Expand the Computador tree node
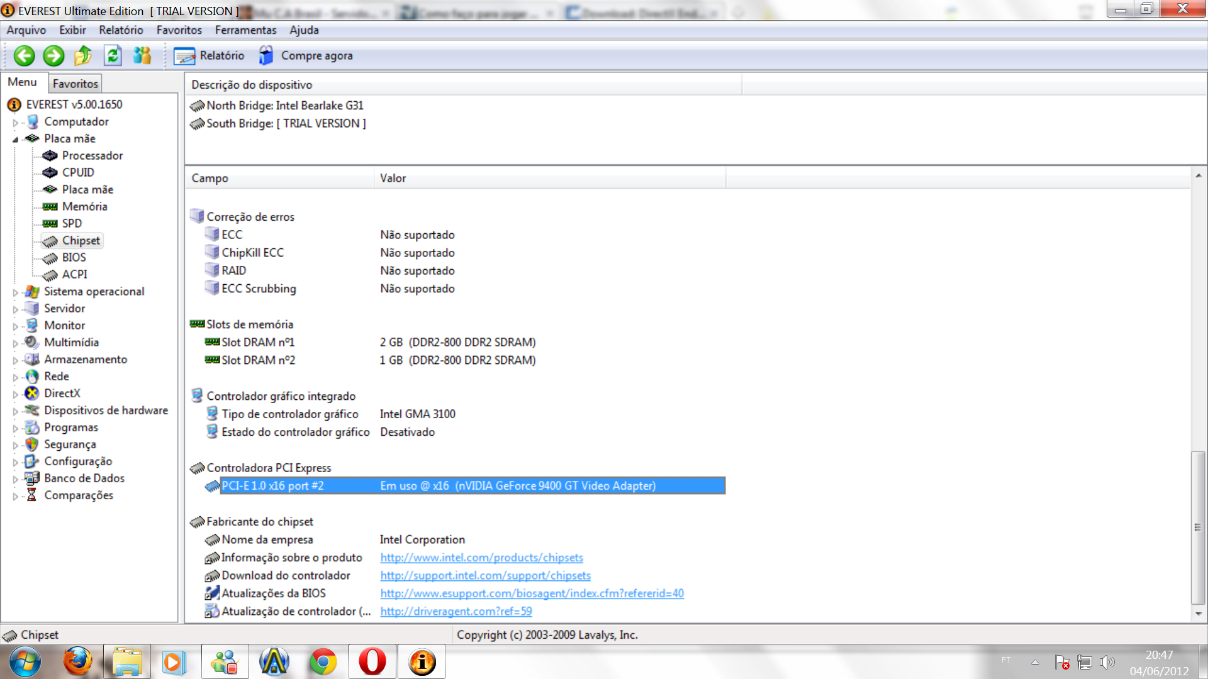 (16, 123)
